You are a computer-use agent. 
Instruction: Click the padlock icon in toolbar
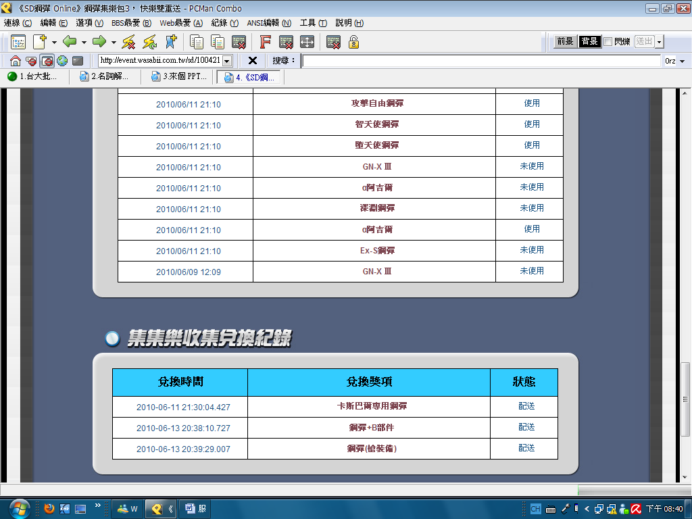(x=353, y=42)
